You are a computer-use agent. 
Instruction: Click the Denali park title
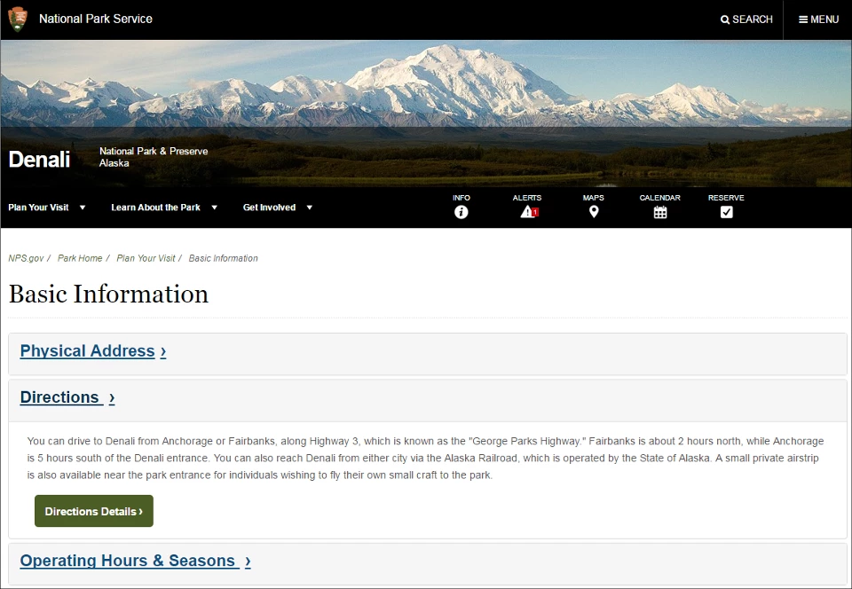pyautogui.click(x=39, y=160)
